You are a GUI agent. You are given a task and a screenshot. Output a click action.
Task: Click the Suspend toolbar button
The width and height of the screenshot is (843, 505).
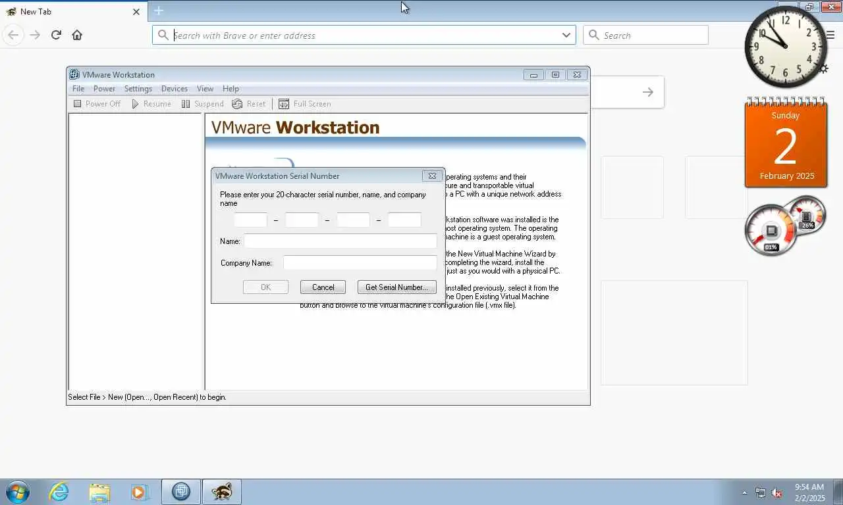(203, 104)
